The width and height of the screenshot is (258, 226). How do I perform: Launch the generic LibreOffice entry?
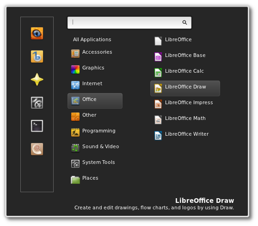(x=185, y=41)
